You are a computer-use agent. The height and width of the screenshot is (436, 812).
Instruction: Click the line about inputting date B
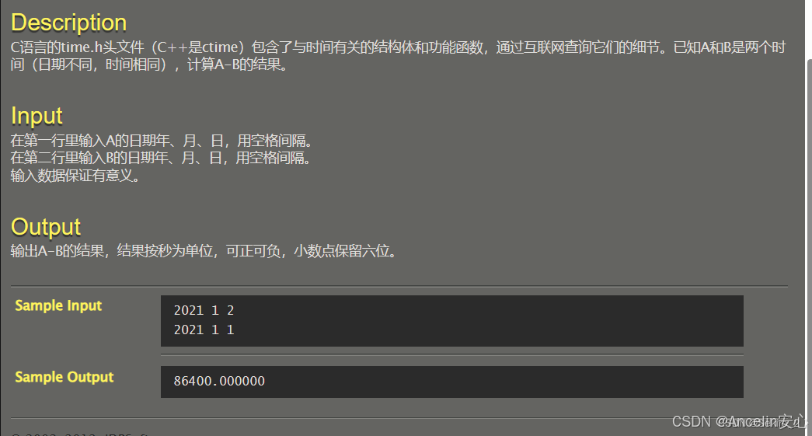click(x=161, y=158)
